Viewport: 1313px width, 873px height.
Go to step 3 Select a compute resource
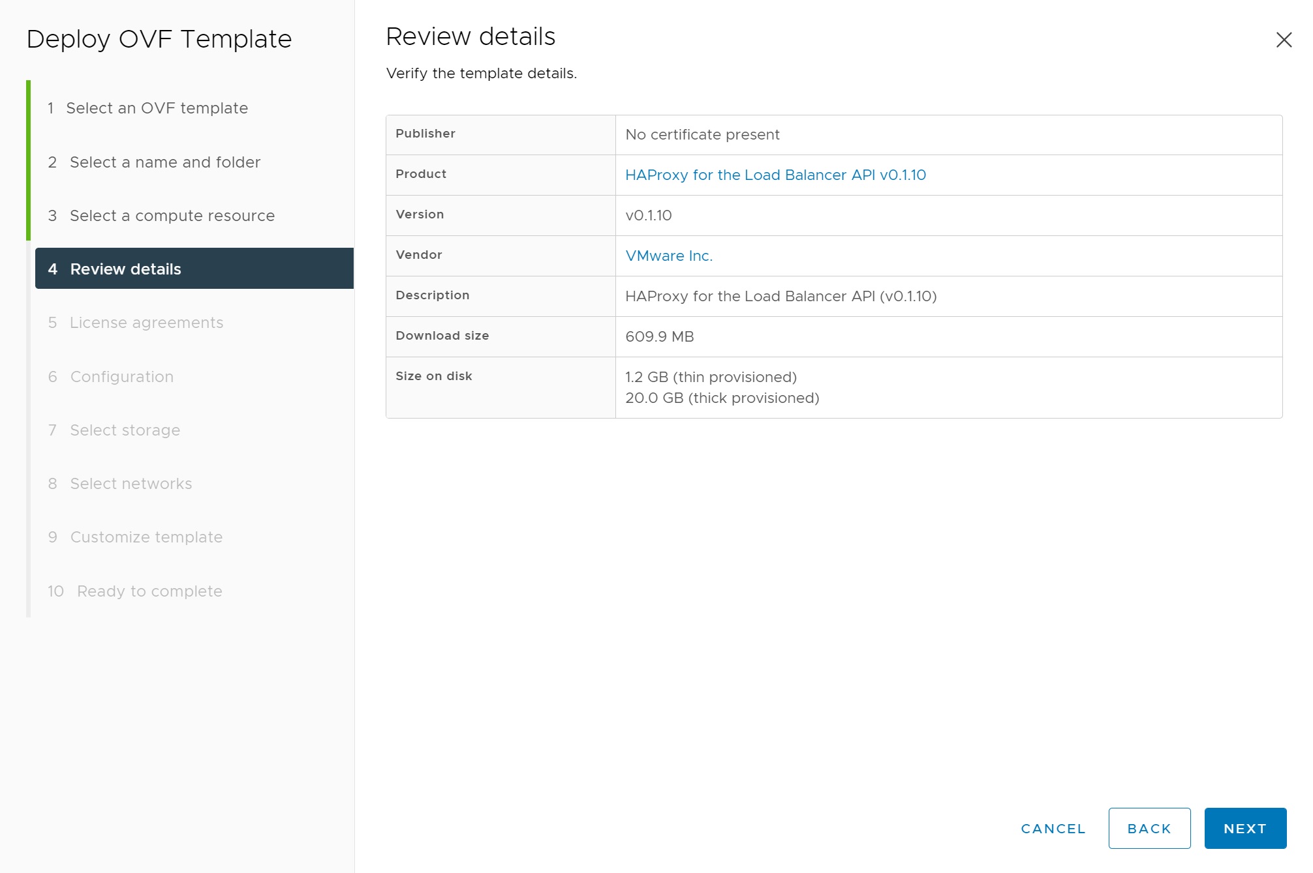172,216
